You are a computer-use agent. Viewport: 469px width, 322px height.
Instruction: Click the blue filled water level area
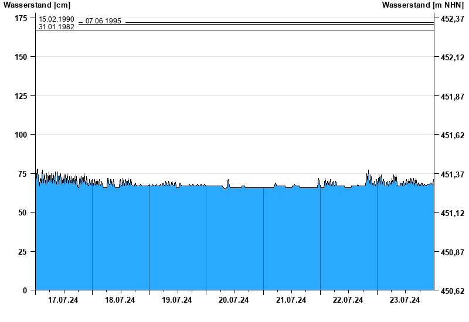pos(235,240)
